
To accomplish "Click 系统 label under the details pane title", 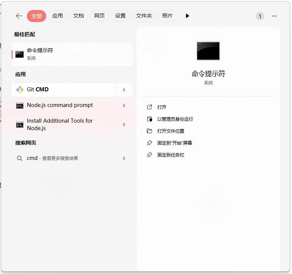I will (x=208, y=83).
